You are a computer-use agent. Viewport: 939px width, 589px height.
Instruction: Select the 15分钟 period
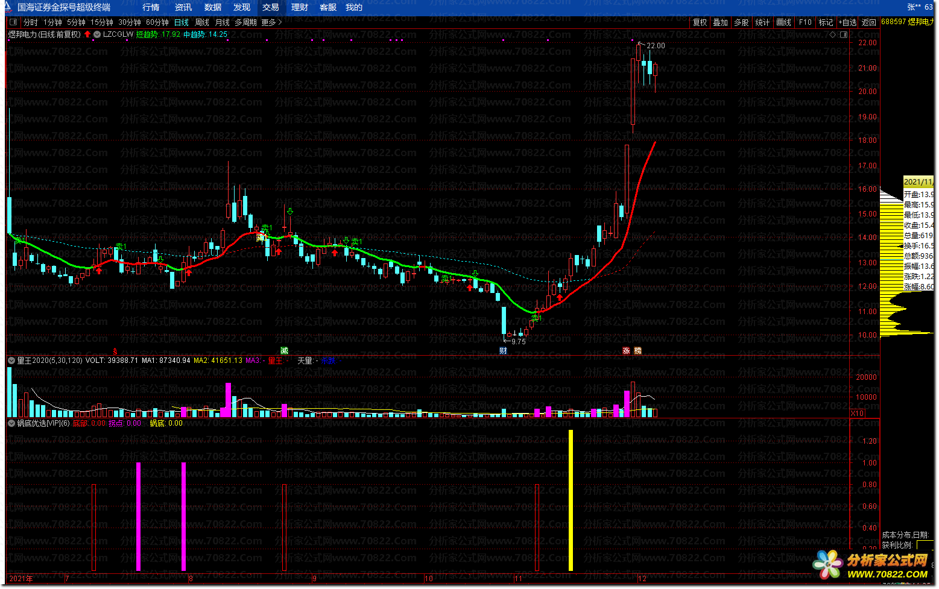pyautogui.click(x=102, y=22)
